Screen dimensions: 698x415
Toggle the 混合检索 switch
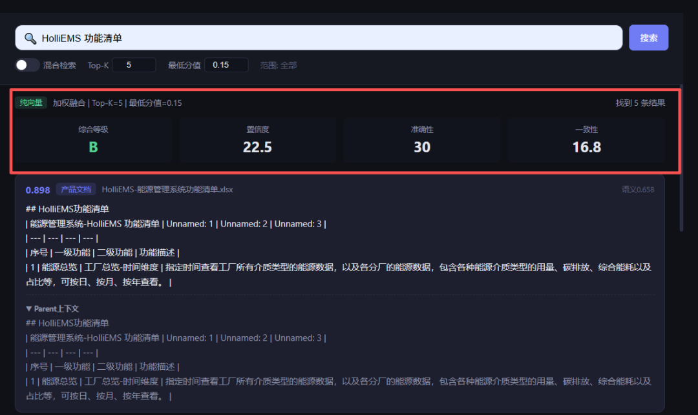27,65
